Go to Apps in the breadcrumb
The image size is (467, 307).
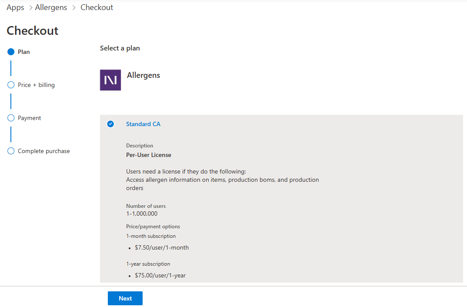tap(15, 7)
